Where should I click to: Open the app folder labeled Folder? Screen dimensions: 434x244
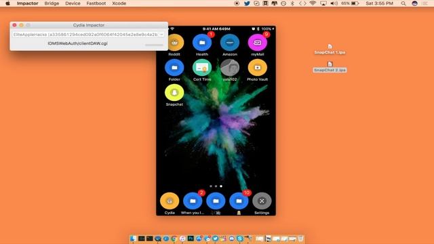174,68
